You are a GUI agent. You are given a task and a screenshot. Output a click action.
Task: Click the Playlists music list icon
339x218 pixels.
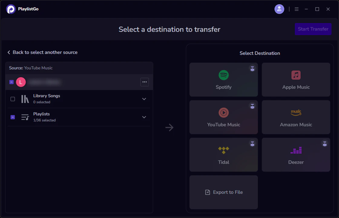[25, 117]
